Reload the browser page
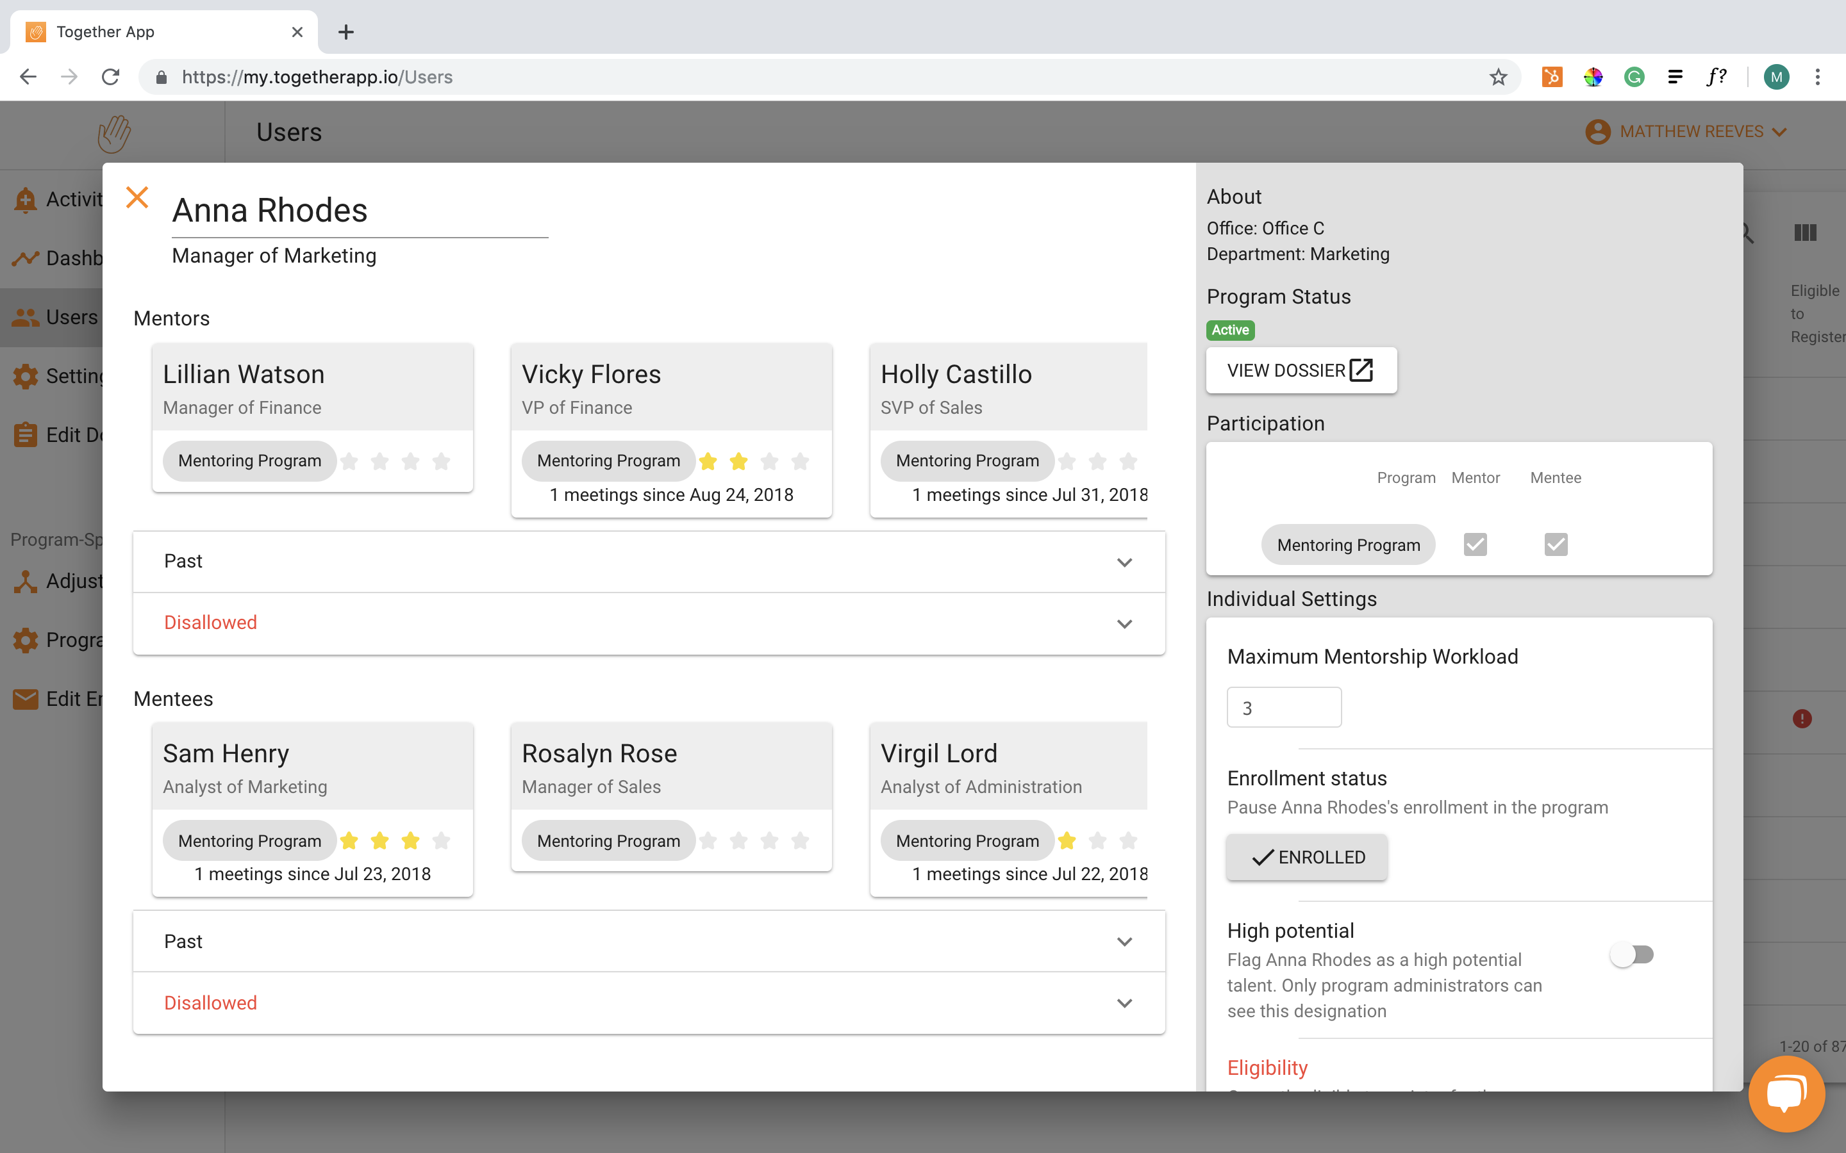The width and height of the screenshot is (1846, 1153). (x=111, y=77)
